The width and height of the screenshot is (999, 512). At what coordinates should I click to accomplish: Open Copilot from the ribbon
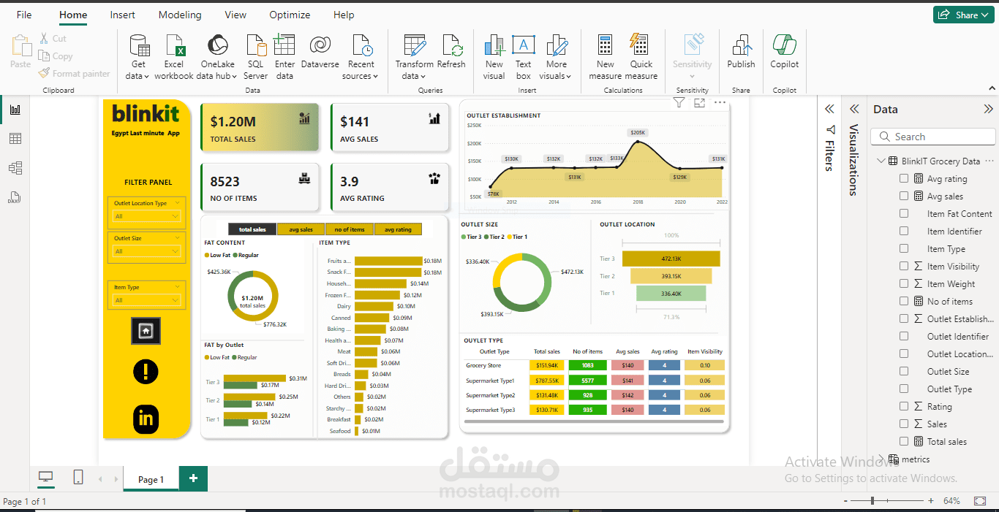pos(785,51)
